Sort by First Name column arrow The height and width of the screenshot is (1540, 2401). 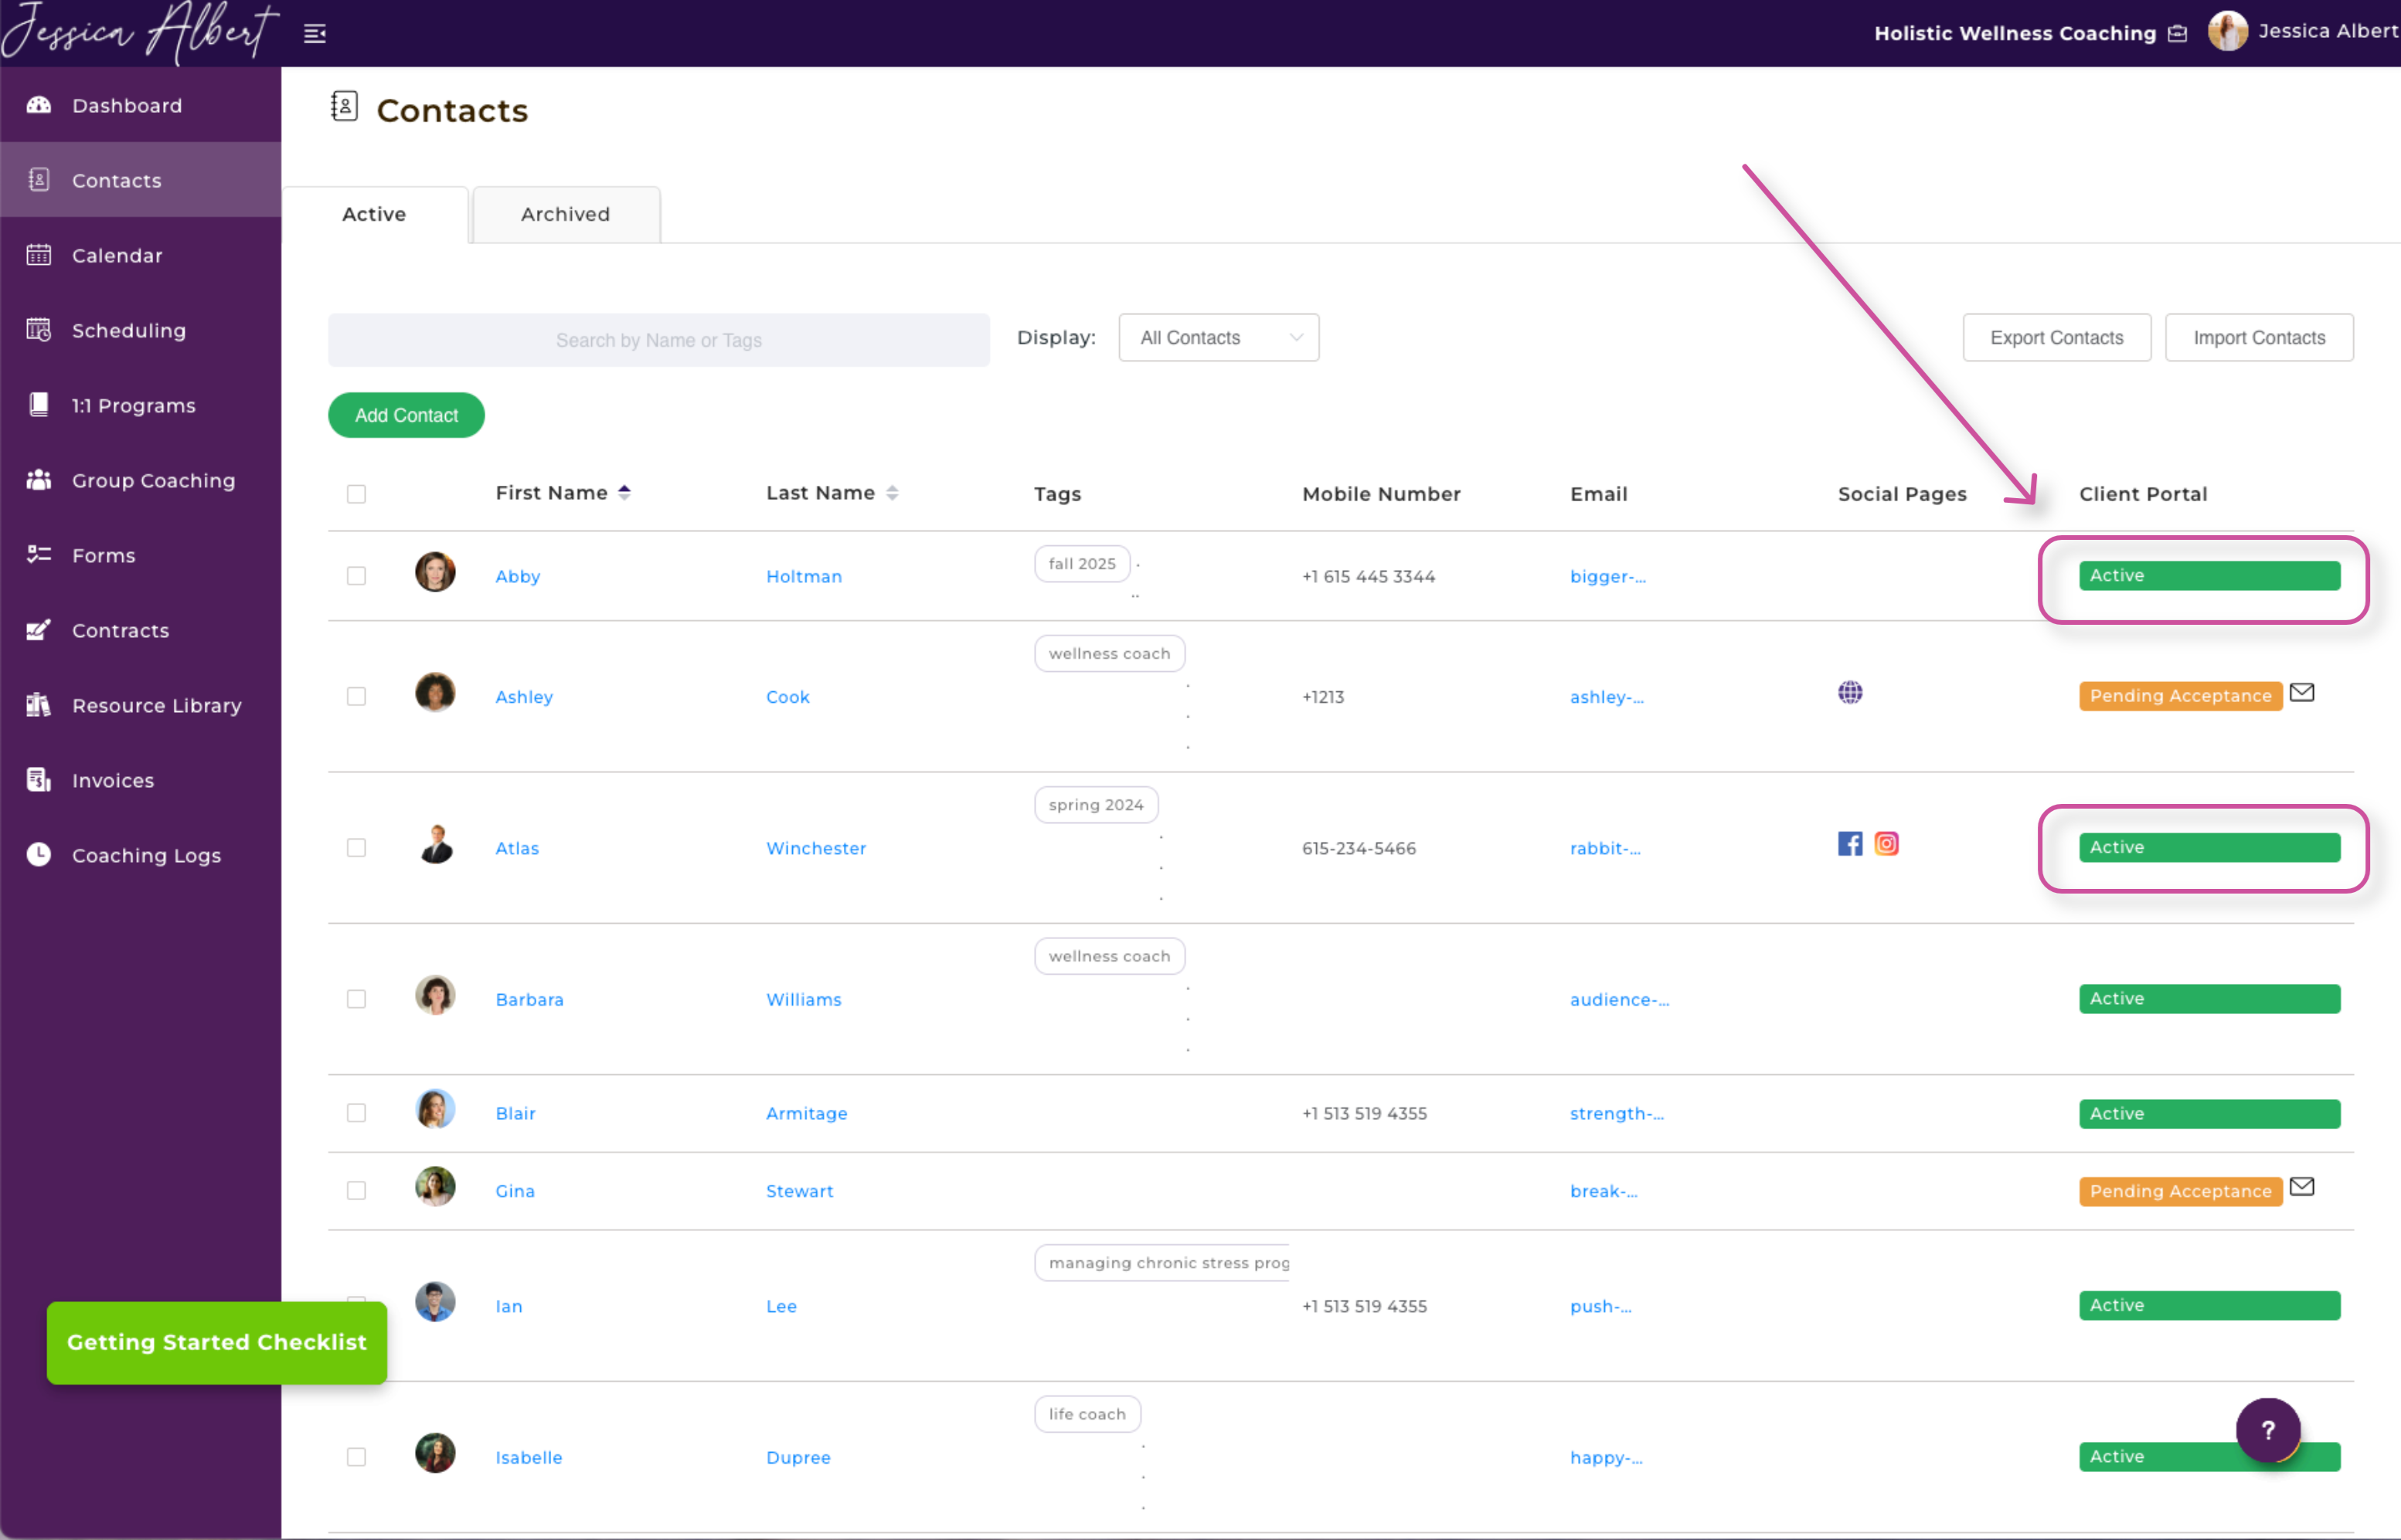point(624,493)
